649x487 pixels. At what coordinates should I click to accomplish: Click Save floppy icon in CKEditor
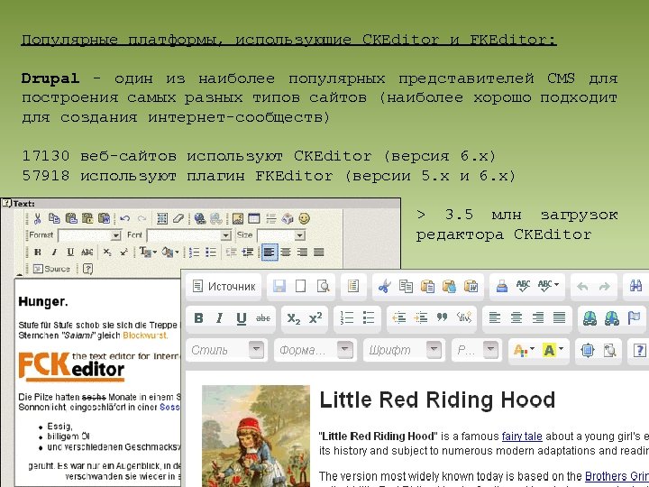pyautogui.click(x=279, y=286)
